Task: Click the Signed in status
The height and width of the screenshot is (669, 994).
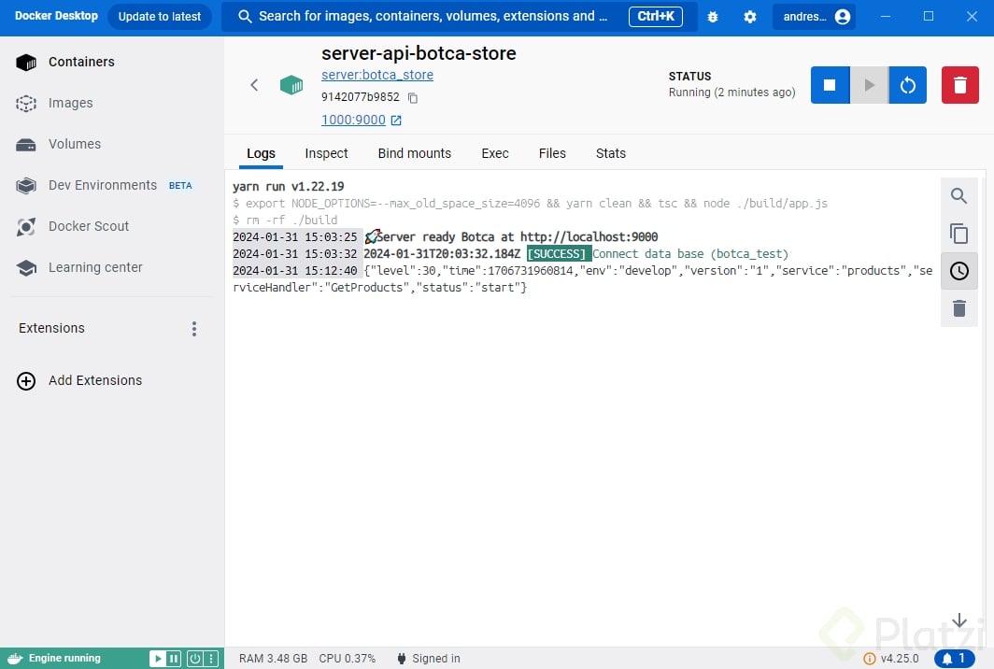Action: click(x=429, y=659)
